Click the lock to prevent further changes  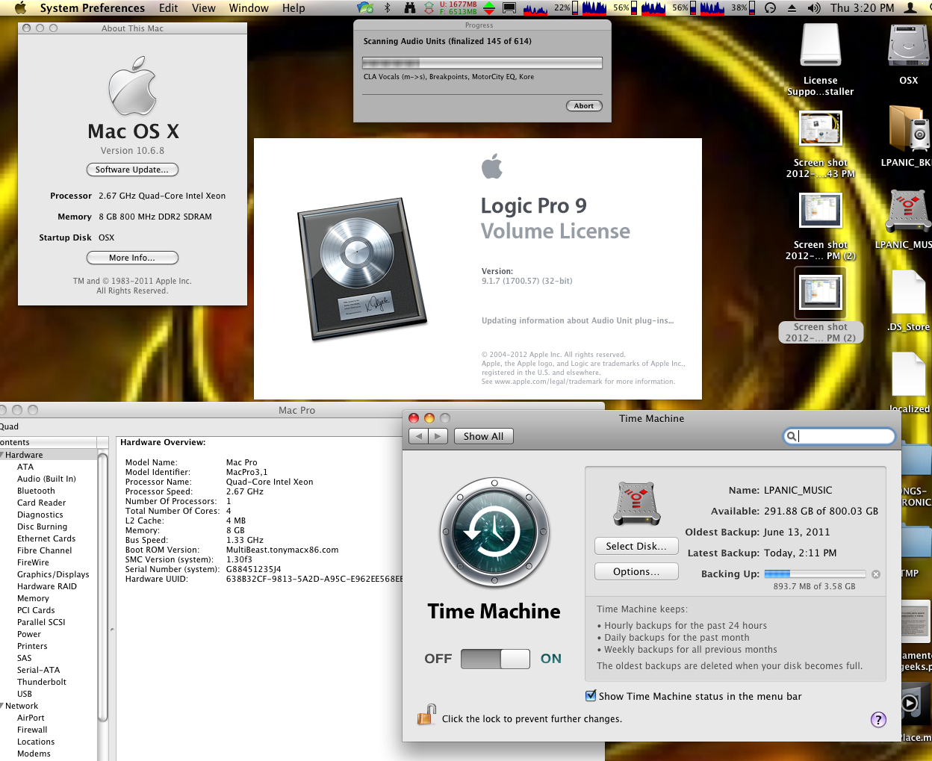point(426,715)
